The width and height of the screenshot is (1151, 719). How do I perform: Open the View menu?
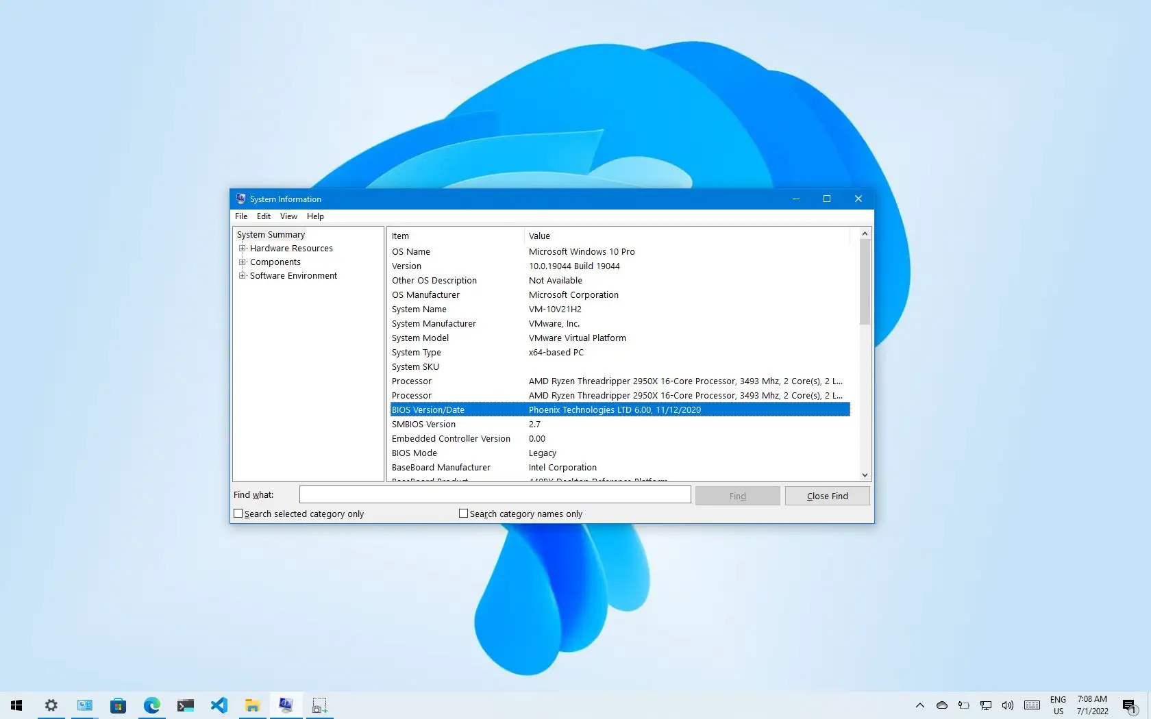tap(288, 216)
